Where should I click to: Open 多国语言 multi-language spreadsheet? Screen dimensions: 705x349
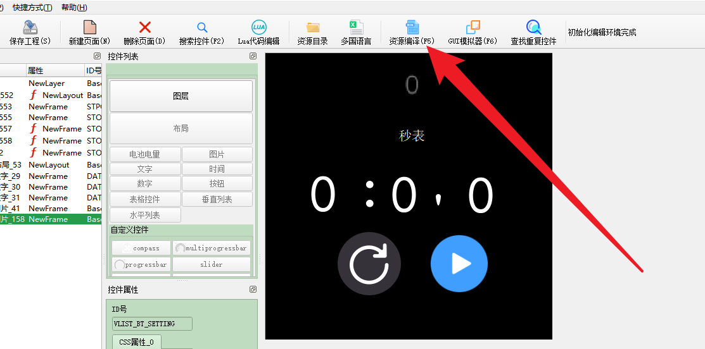tap(356, 32)
